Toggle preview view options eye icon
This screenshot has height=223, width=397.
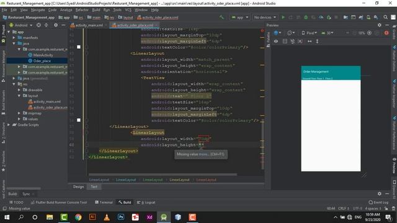275,42
